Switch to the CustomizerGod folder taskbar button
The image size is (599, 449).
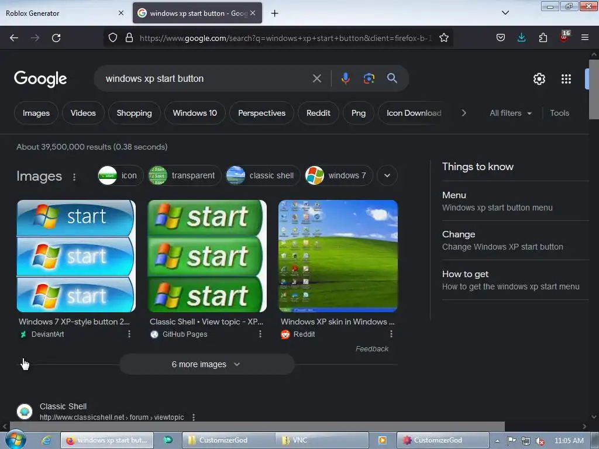click(x=229, y=440)
